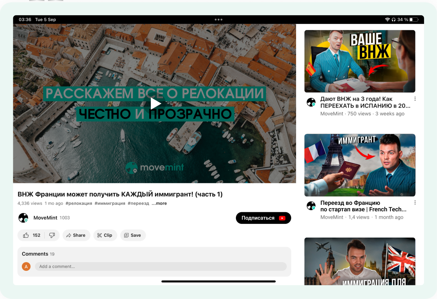Dislike the video with thumbs down icon
437x299 pixels.
[52, 235]
